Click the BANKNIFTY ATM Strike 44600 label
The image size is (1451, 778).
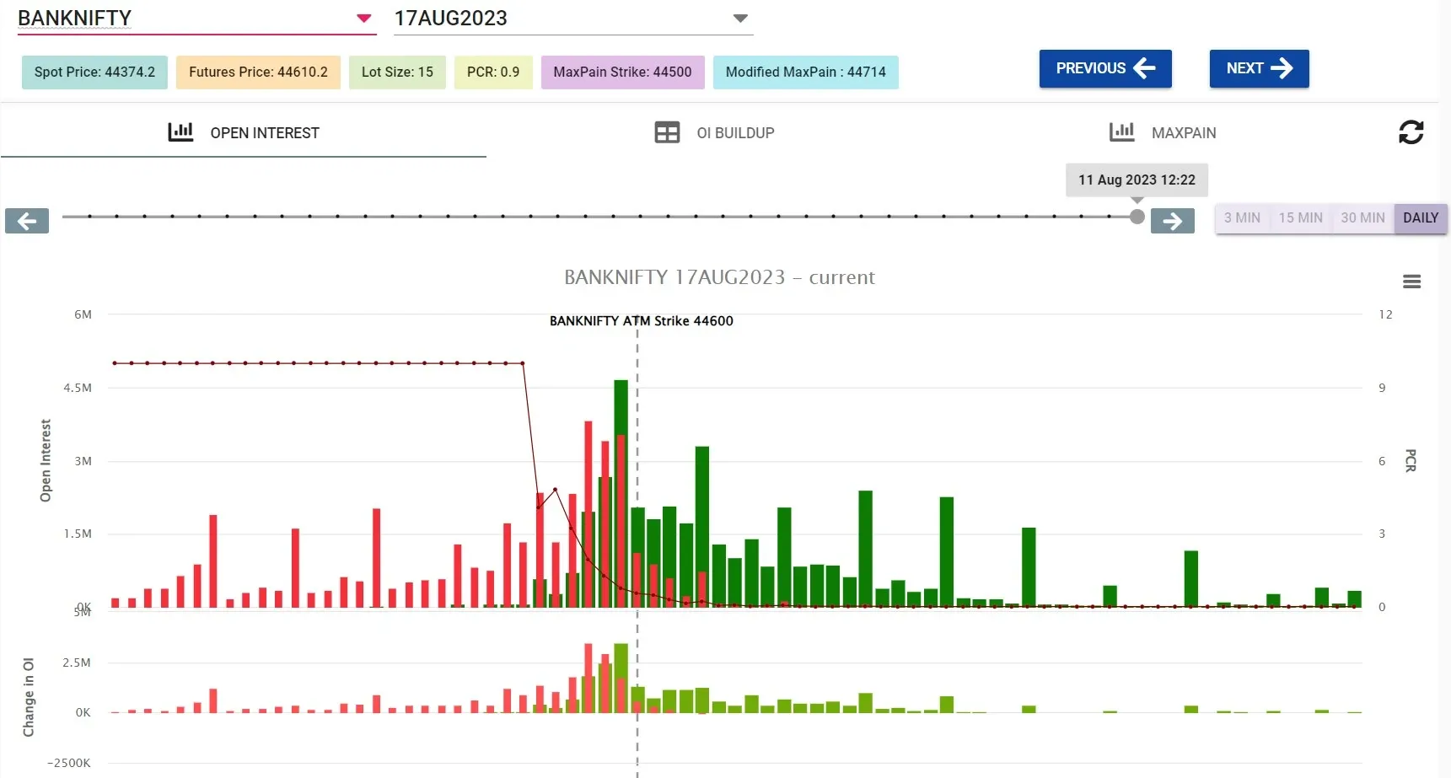[641, 321]
